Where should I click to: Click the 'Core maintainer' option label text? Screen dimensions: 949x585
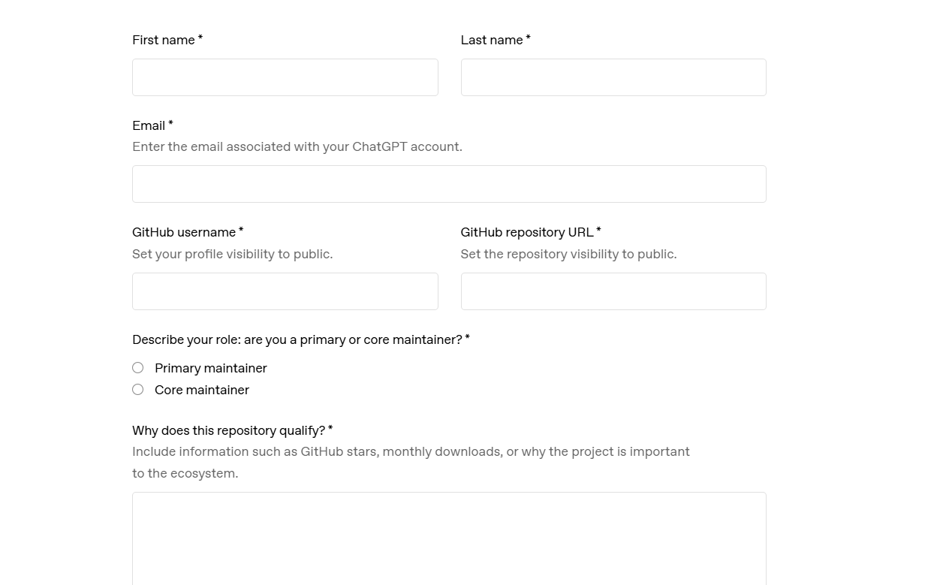(x=202, y=390)
